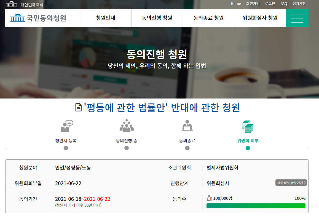The height and width of the screenshot is (216, 319).
Task: Open the green hamburger menu icon
Action: tap(297, 18)
